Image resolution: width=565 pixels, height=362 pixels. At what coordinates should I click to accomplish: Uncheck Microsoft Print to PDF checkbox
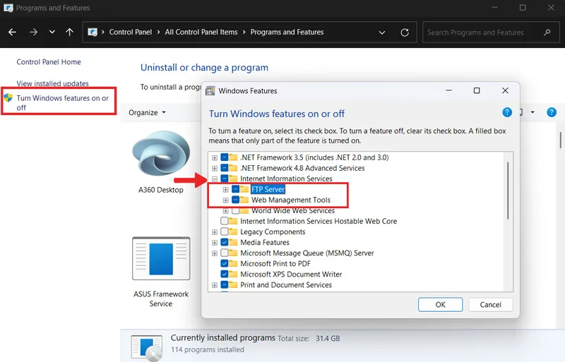tap(225, 263)
